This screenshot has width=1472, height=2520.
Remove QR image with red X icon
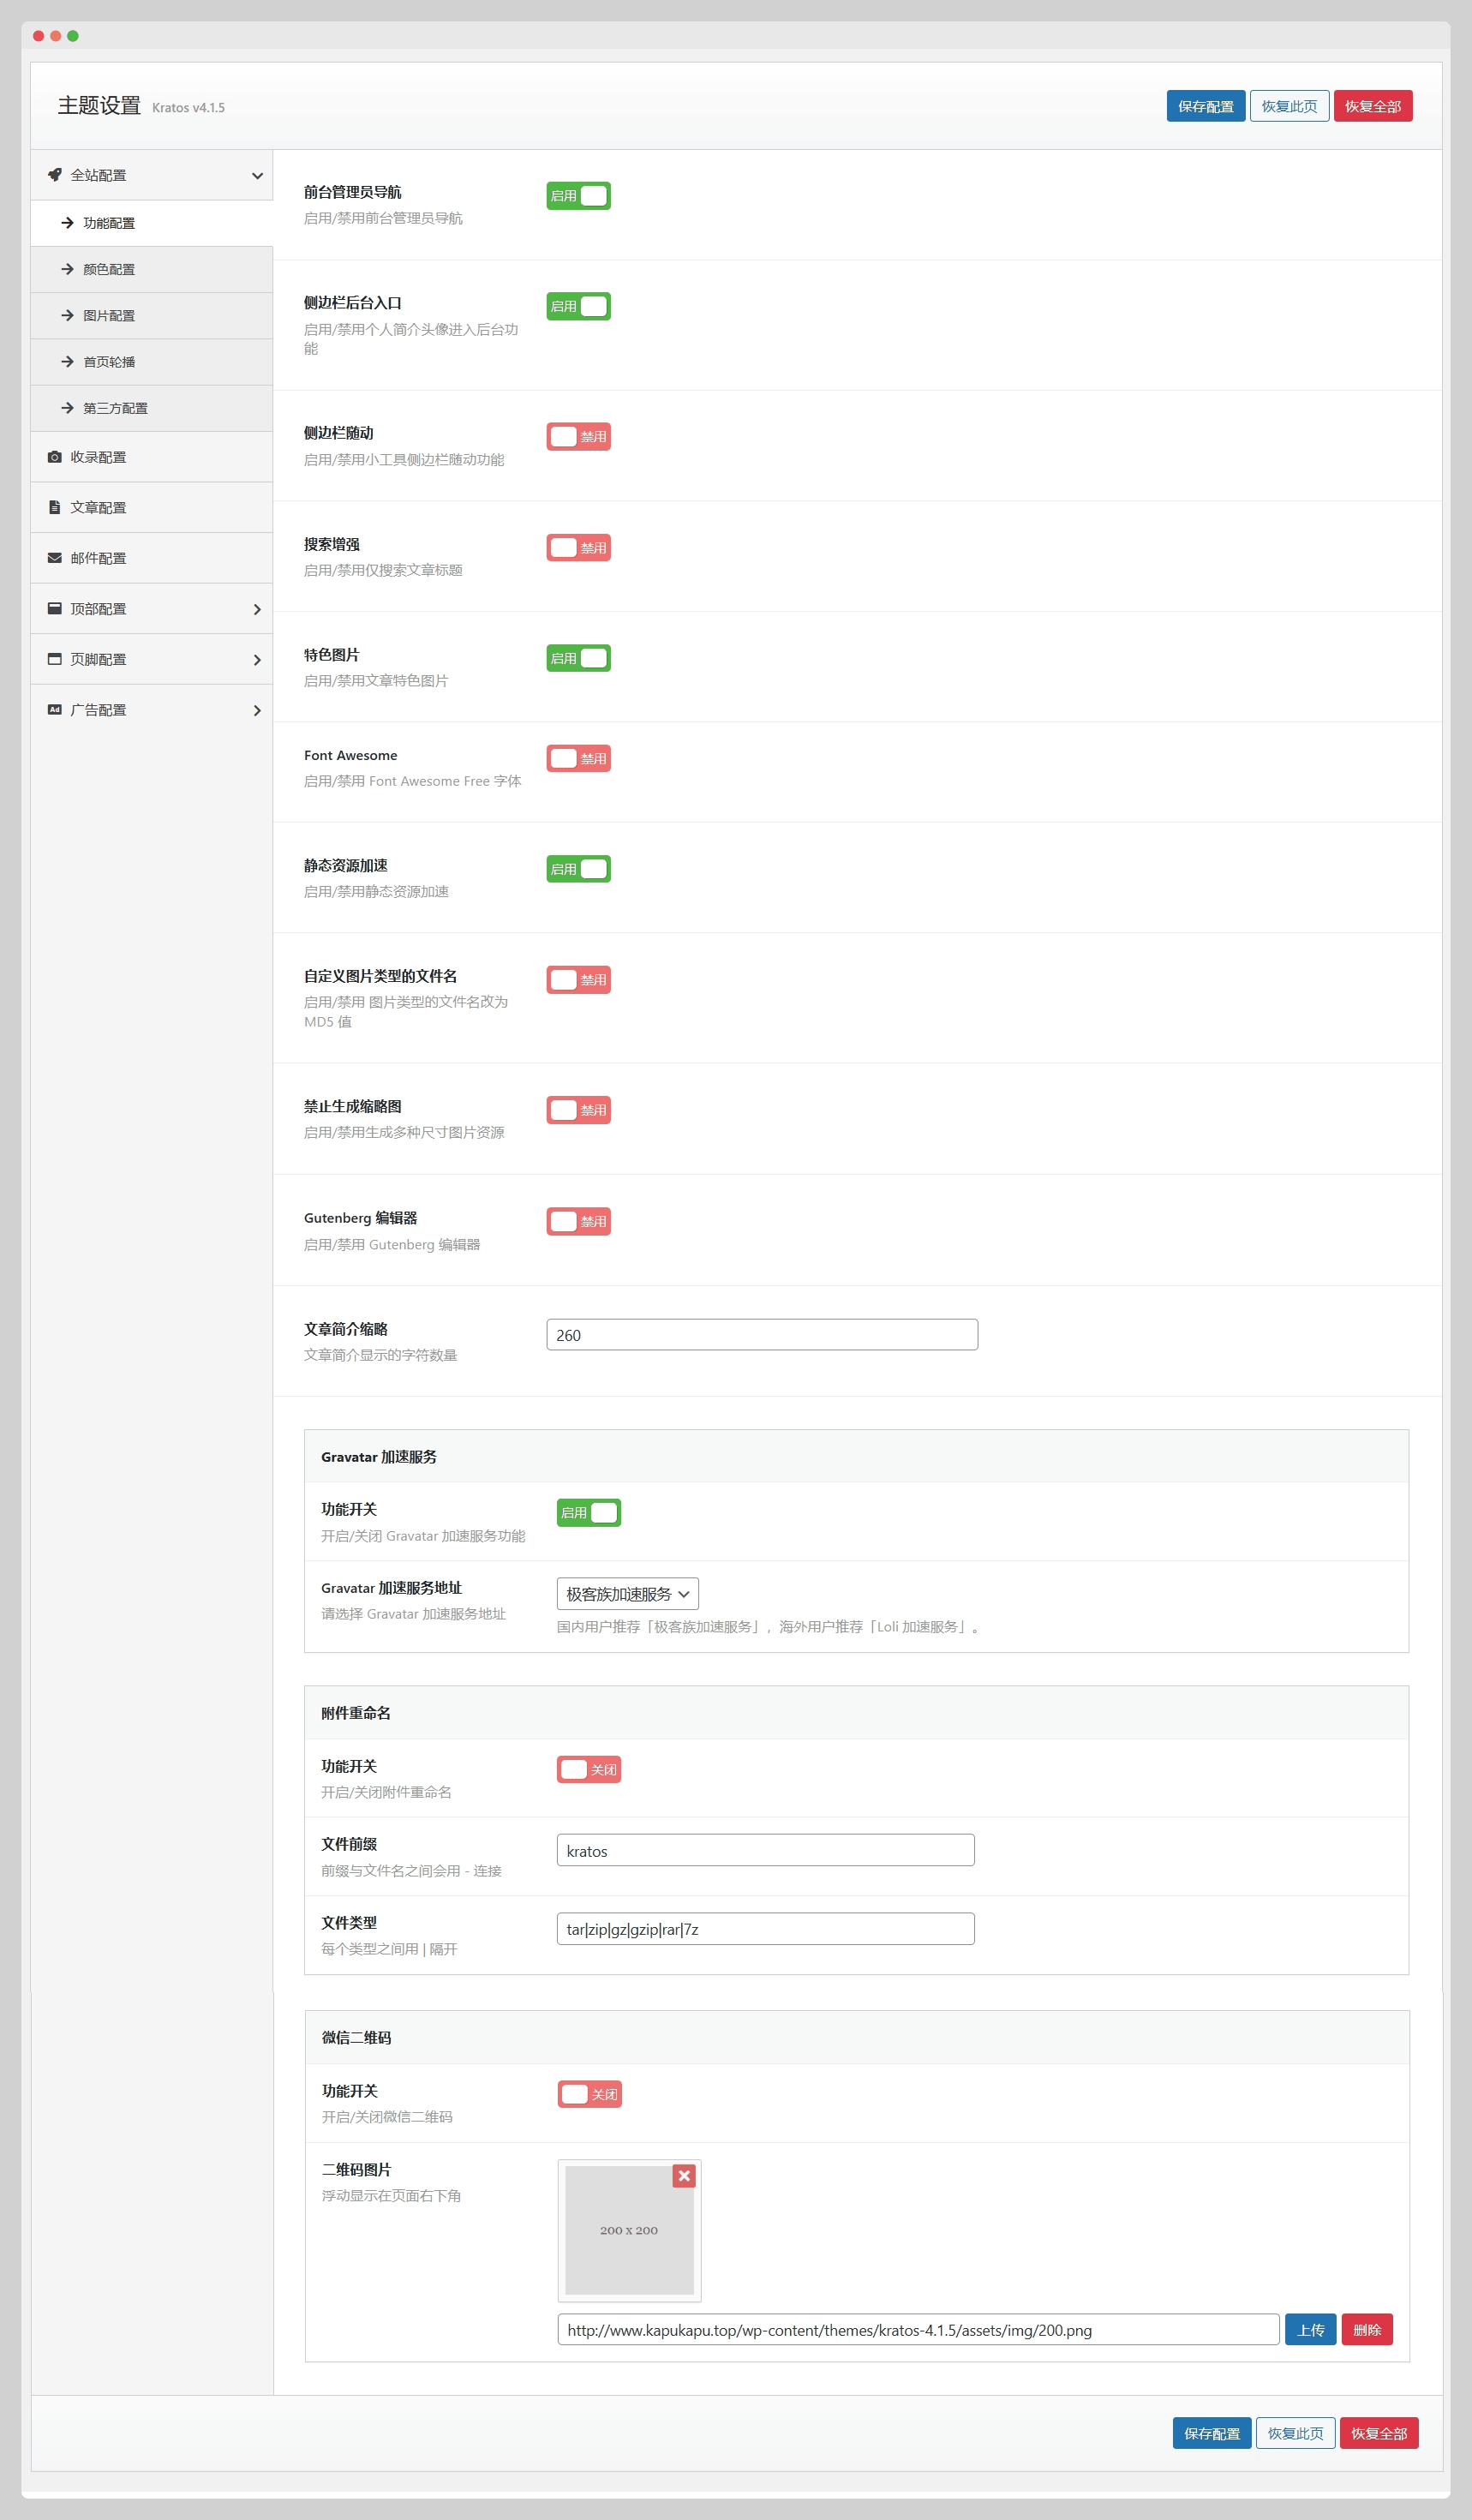point(684,2175)
